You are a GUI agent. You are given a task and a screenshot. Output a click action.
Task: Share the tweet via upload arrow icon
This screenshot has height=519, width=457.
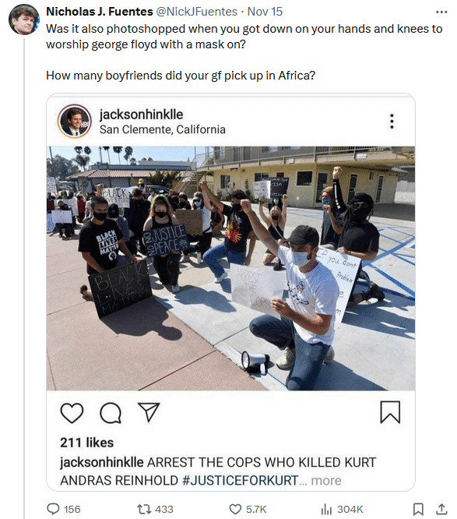pyautogui.click(x=441, y=509)
